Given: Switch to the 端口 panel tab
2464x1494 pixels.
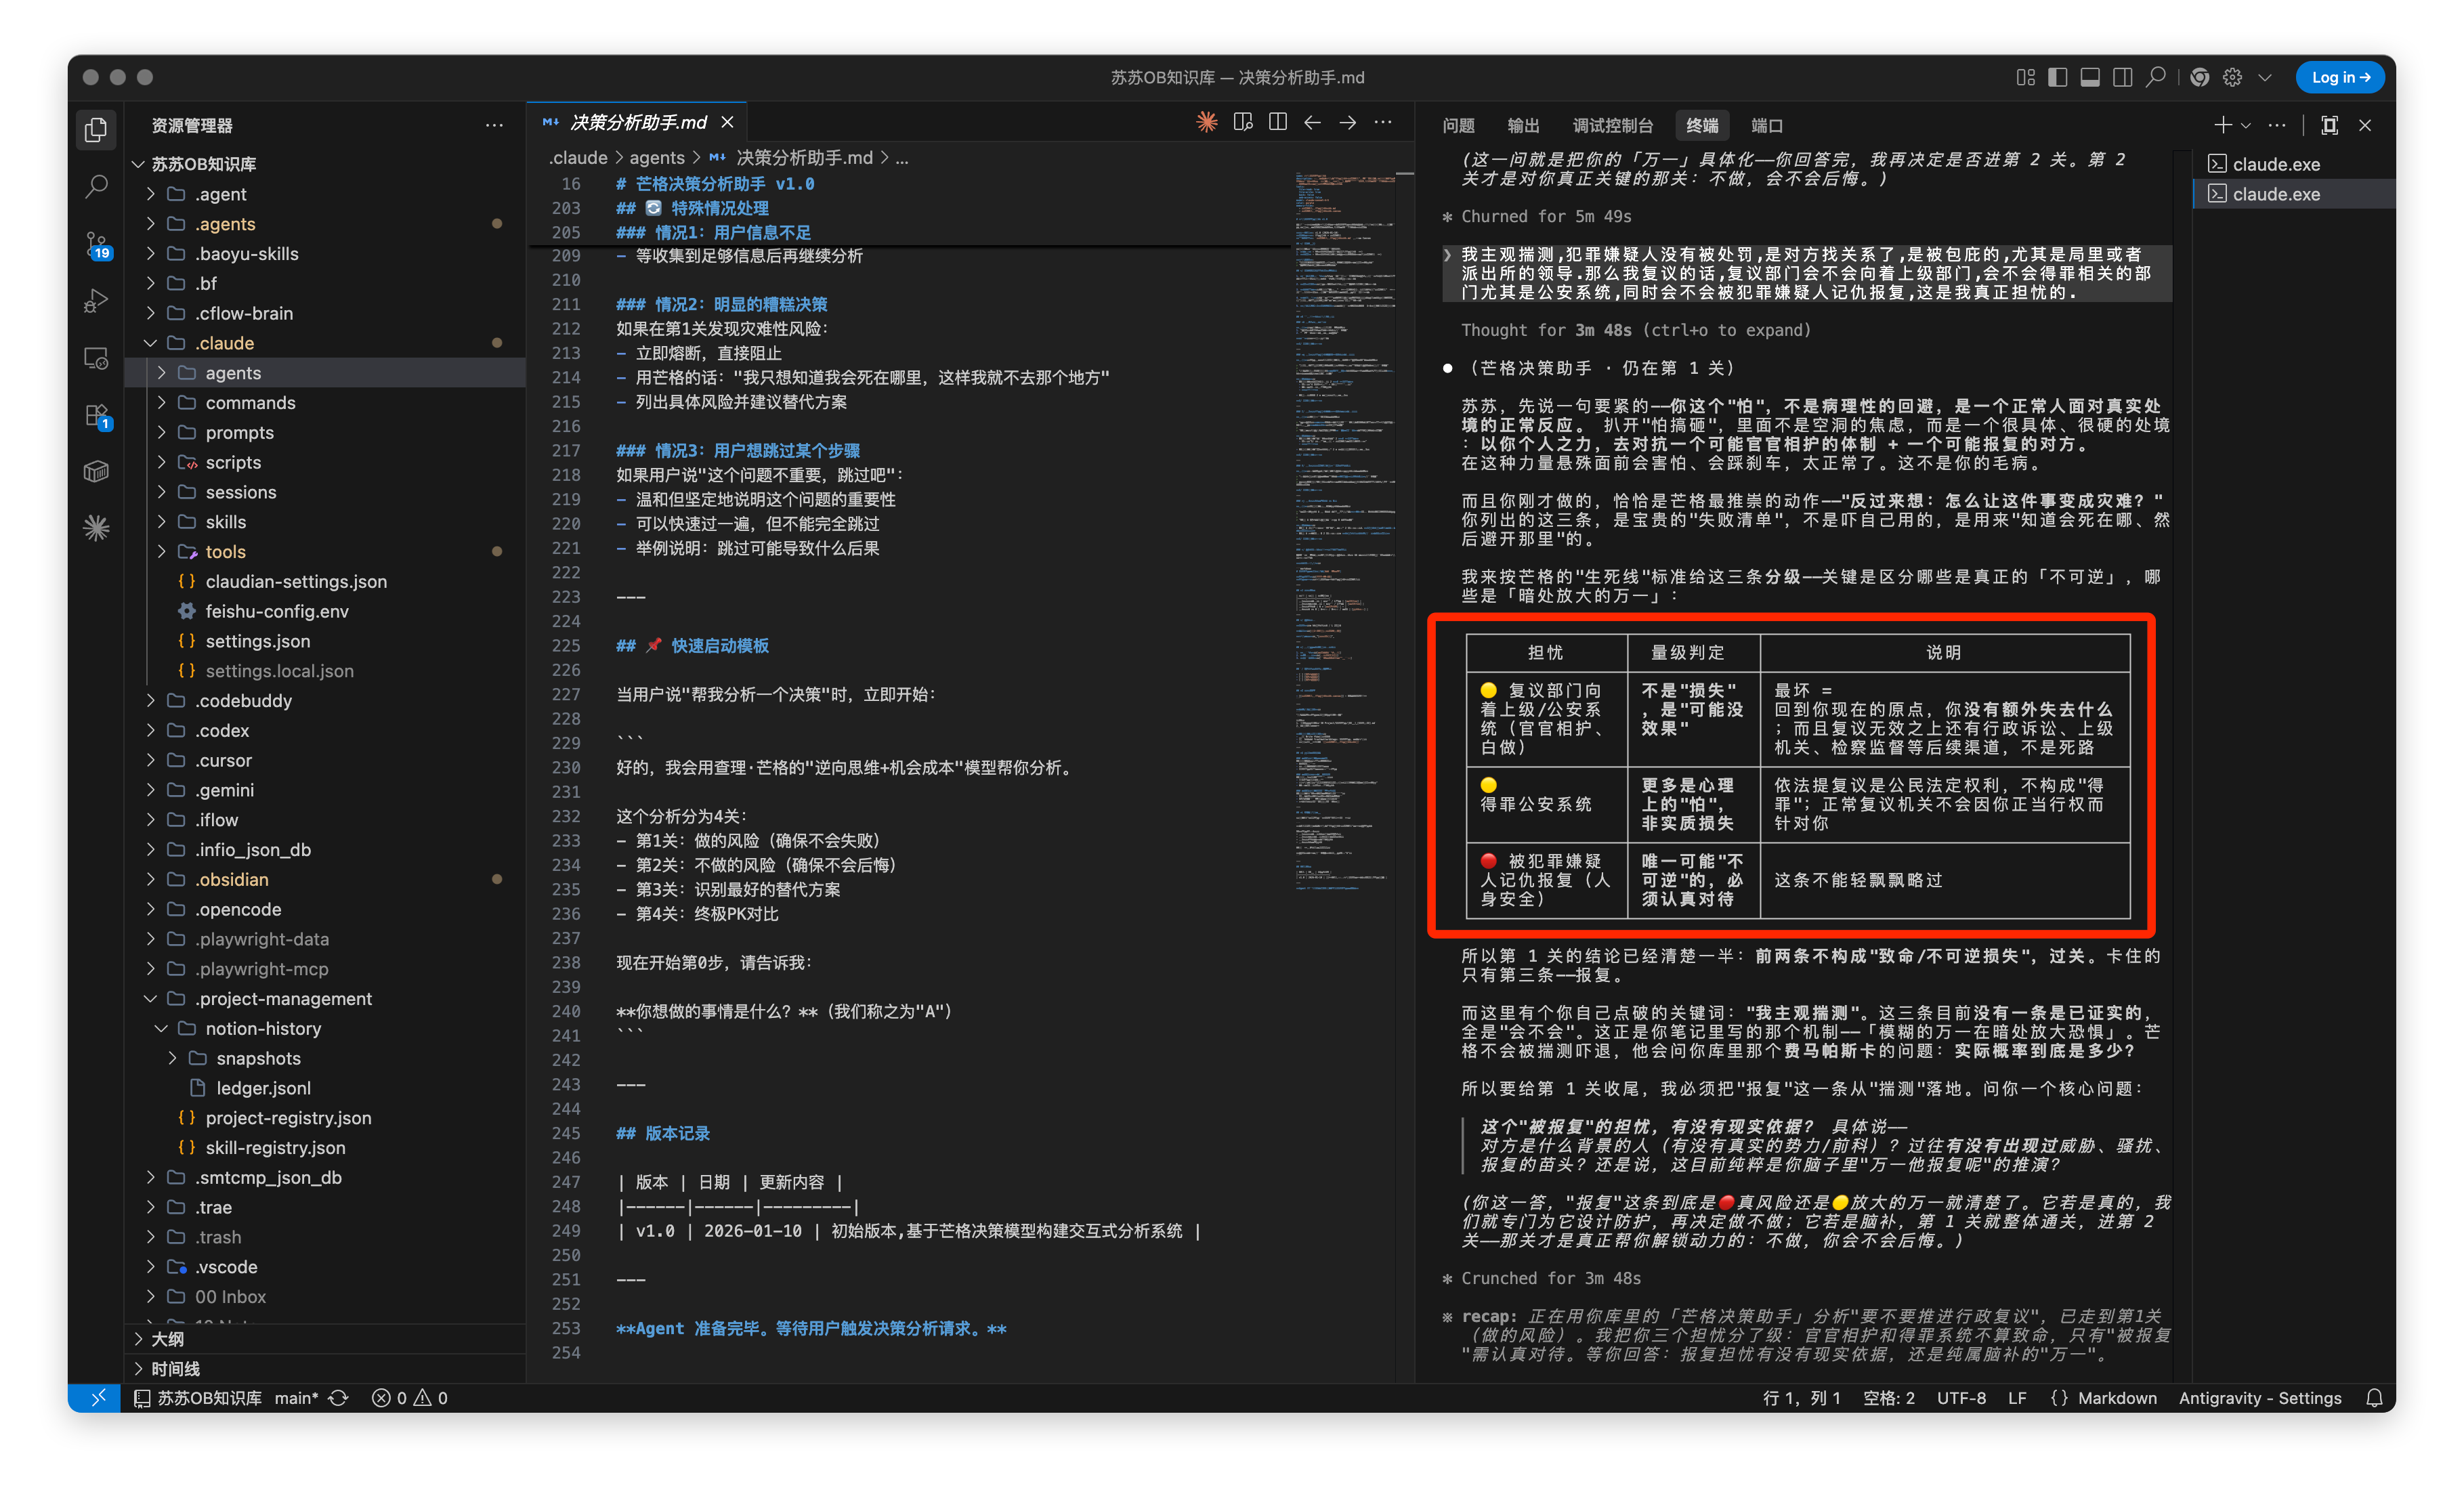Looking at the screenshot, I should pyautogui.click(x=1767, y=125).
